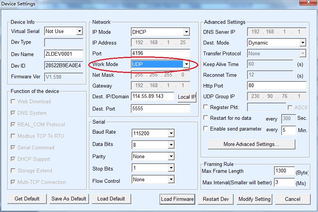Open the Work Mode dropdown
This screenshot has width=318, height=212.
coord(186,65)
